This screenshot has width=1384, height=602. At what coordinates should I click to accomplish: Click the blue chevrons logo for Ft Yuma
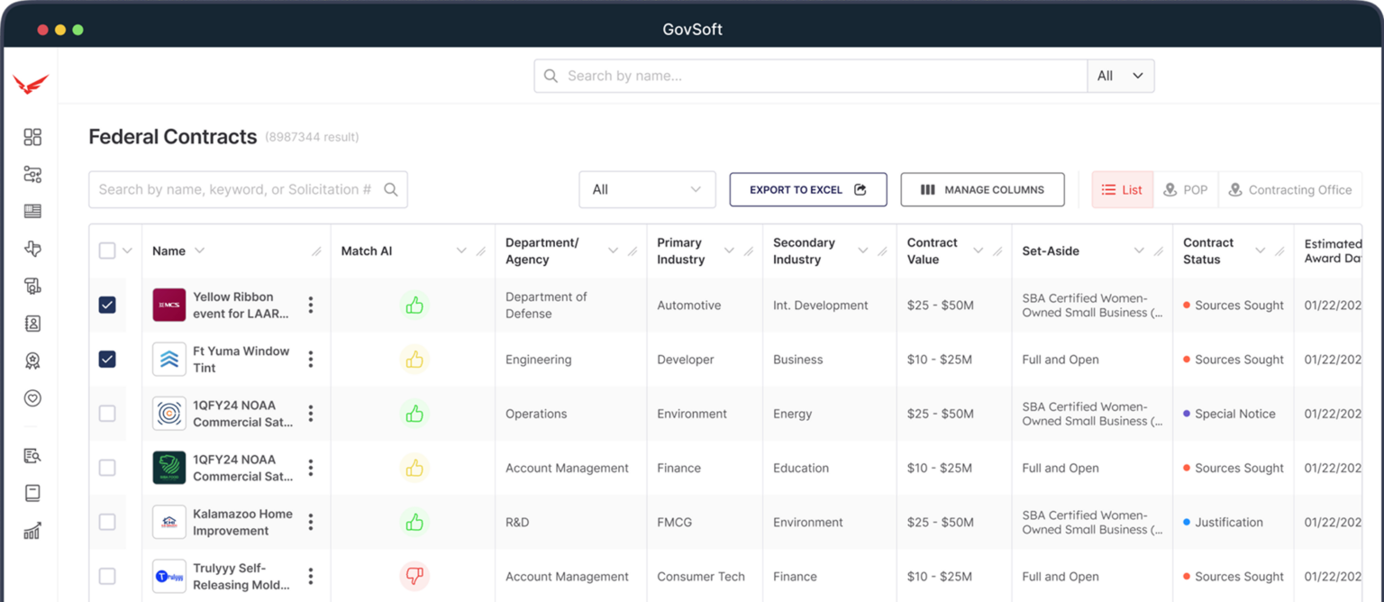pos(169,360)
